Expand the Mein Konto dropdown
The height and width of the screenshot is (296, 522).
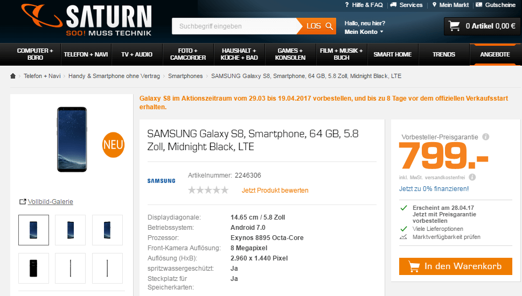(364, 32)
